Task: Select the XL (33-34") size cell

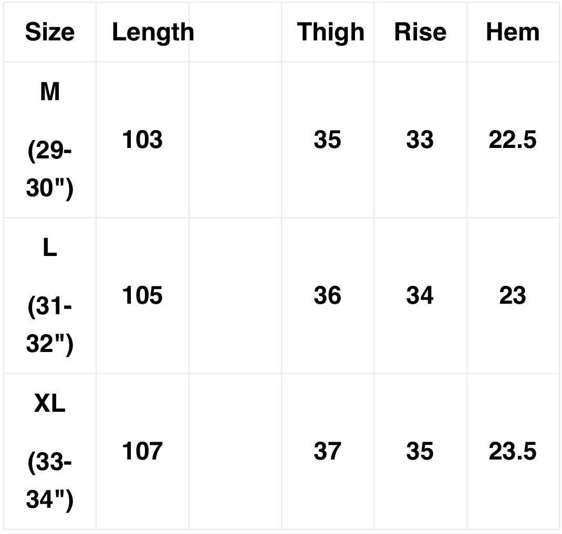Action: coord(50,452)
